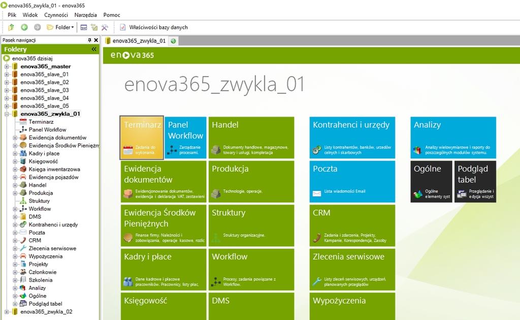Click DMS icon in tree
The width and height of the screenshot is (520, 320).
pyautogui.click(x=23, y=216)
